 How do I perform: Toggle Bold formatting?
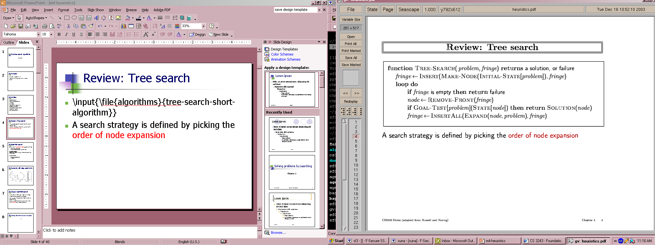point(59,34)
